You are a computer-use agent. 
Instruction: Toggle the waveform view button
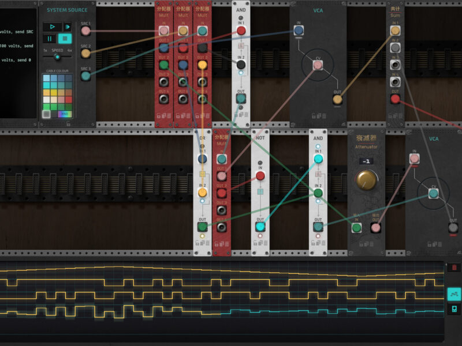tap(454, 294)
